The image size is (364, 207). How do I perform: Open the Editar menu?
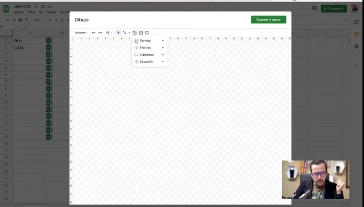31,12
